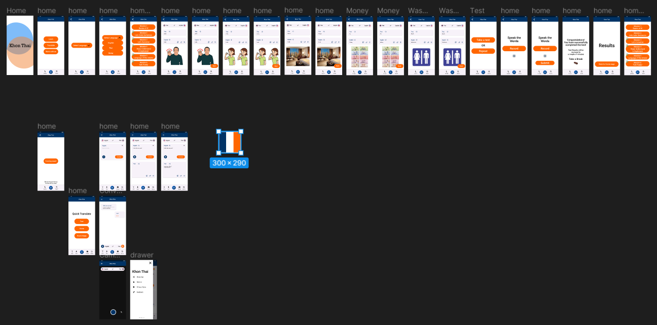Click the "Learn" orange button

pyautogui.click(x=51, y=39)
